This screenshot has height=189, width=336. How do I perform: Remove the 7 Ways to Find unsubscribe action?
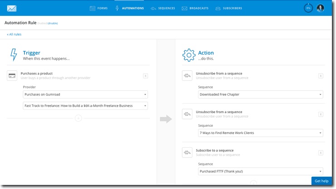pos(321,114)
